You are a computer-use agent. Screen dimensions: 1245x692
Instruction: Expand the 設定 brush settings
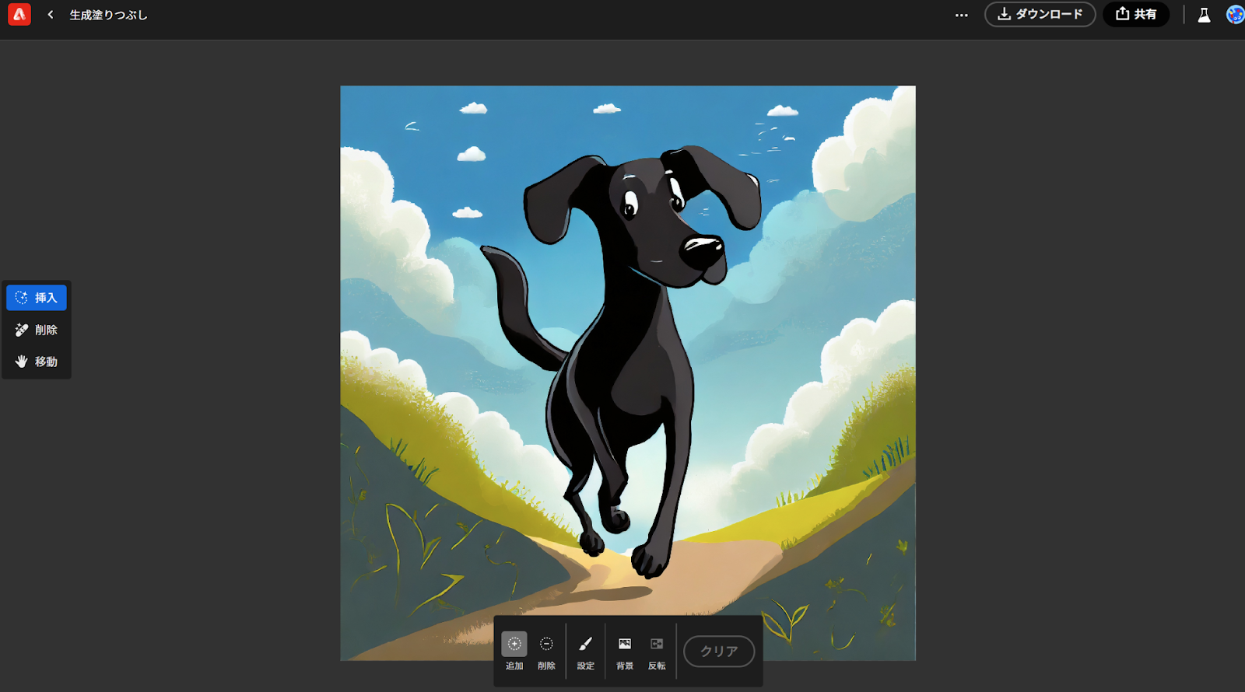[x=585, y=650]
